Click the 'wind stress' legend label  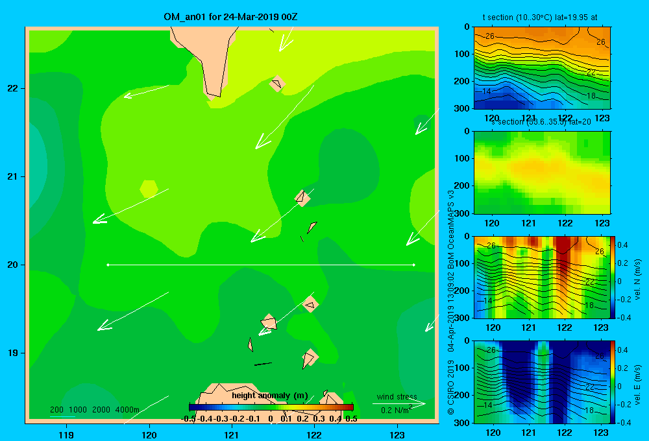[397, 397]
